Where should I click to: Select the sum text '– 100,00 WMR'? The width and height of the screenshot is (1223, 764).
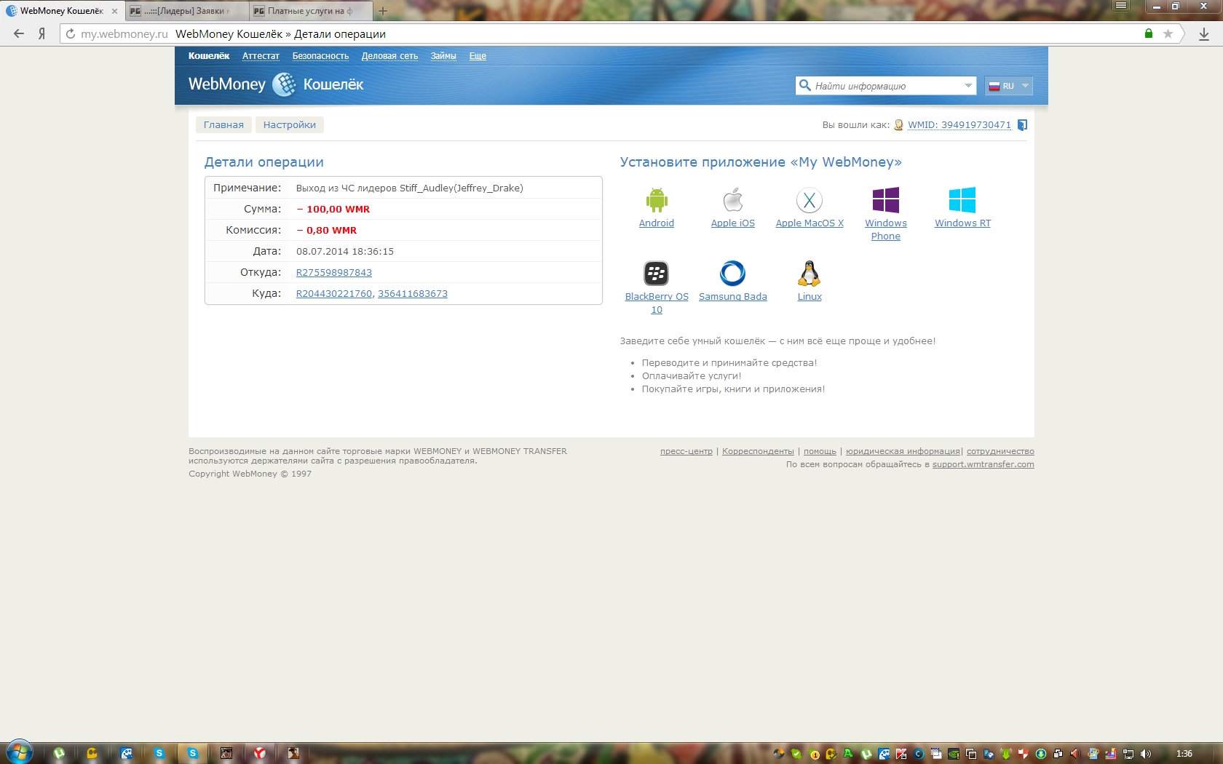[x=333, y=210]
